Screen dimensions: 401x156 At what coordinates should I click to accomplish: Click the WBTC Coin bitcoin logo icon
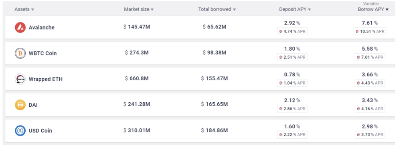(x=20, y=53)
